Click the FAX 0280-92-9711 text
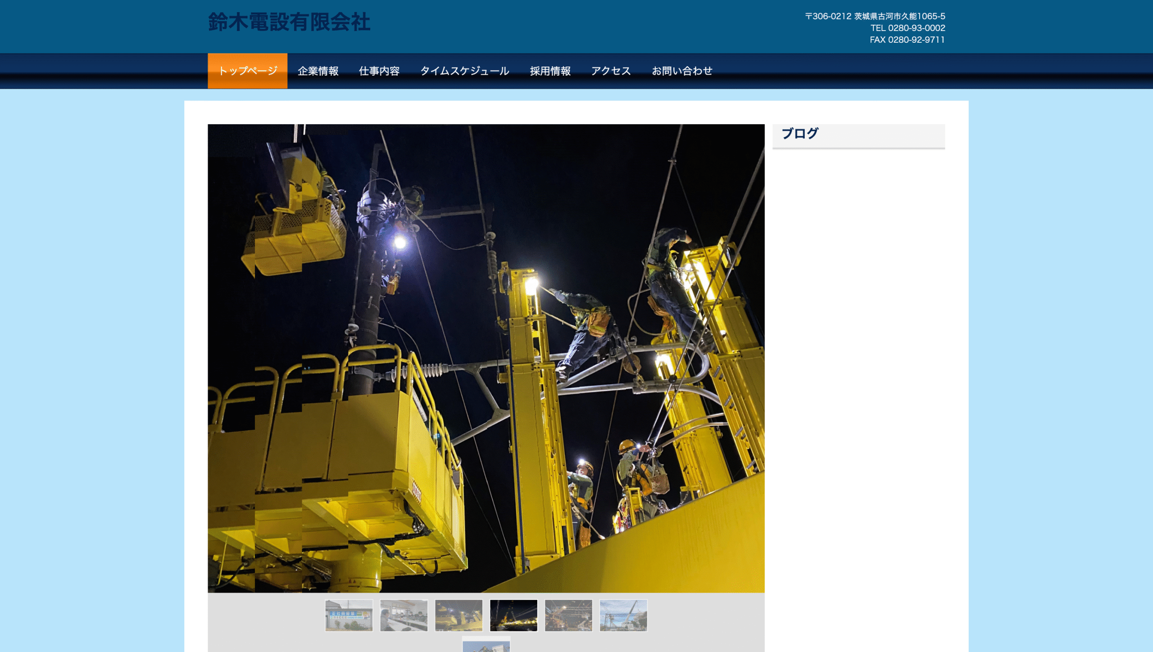Image resolution: width=1153 pixels, height=652 pixels. tap(907, 40)
